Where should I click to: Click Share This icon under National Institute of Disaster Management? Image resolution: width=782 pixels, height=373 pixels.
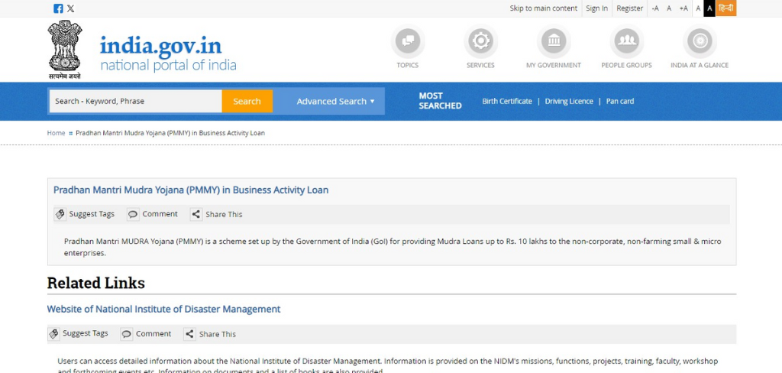click(189, 334)
